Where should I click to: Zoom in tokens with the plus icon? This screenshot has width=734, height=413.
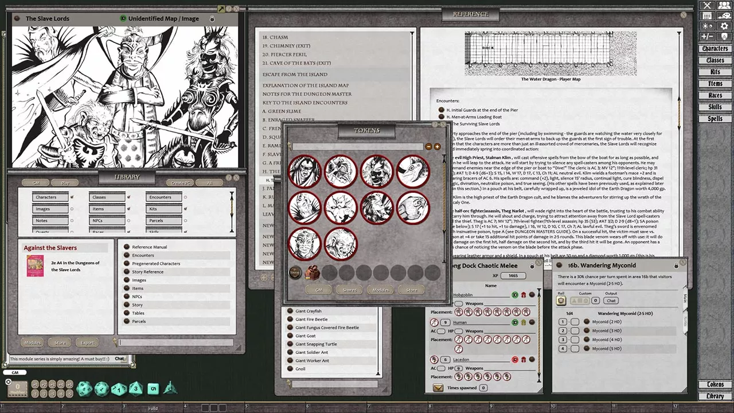(437, 147)
